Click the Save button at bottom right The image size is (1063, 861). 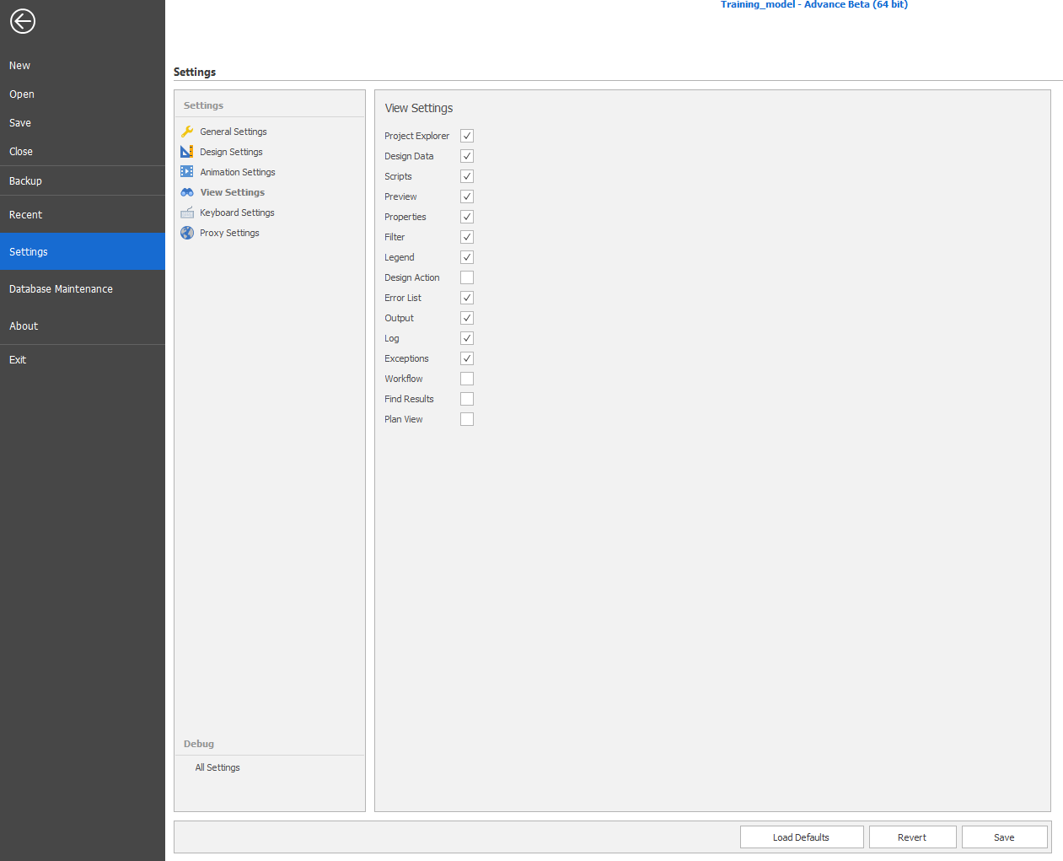tap(1004, 837)
